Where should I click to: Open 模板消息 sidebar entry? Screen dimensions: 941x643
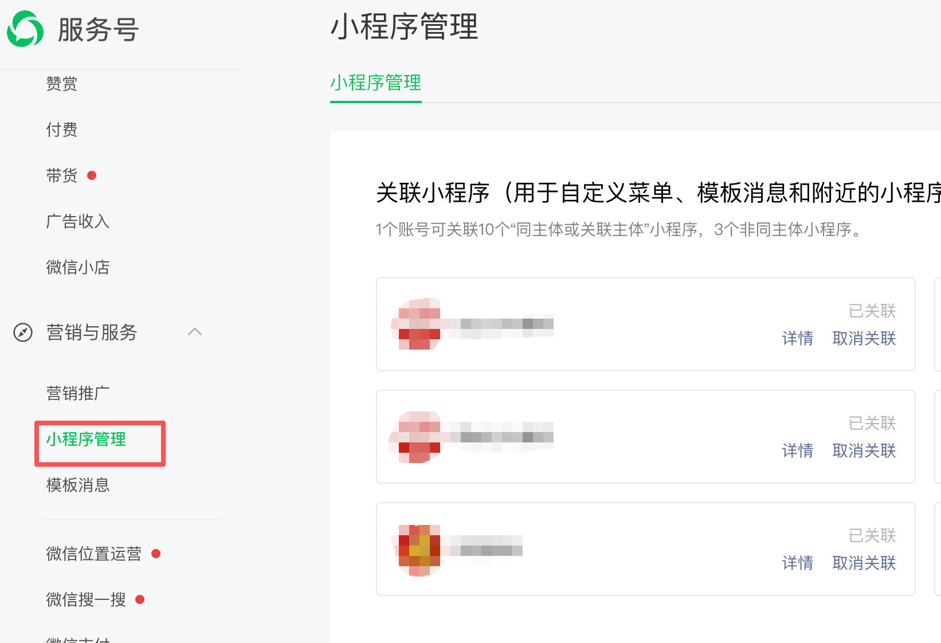pos(78,485)
